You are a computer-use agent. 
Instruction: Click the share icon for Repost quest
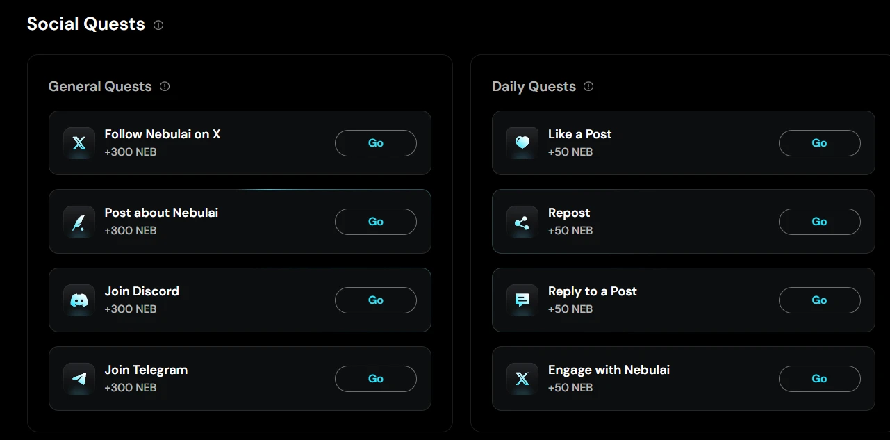522,222
